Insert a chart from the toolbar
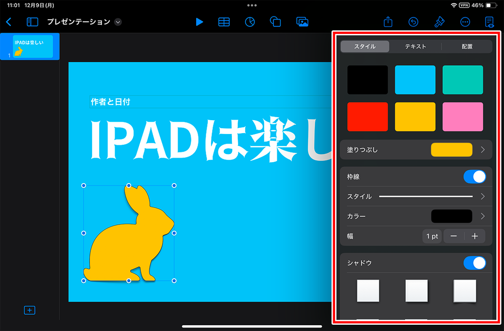Viewport: 504px width, 331px height. click(x=250, y=22)
